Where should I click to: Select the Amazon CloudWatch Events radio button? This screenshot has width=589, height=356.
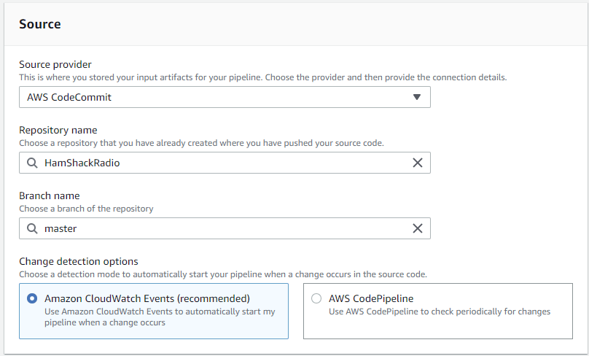point(32,298)
